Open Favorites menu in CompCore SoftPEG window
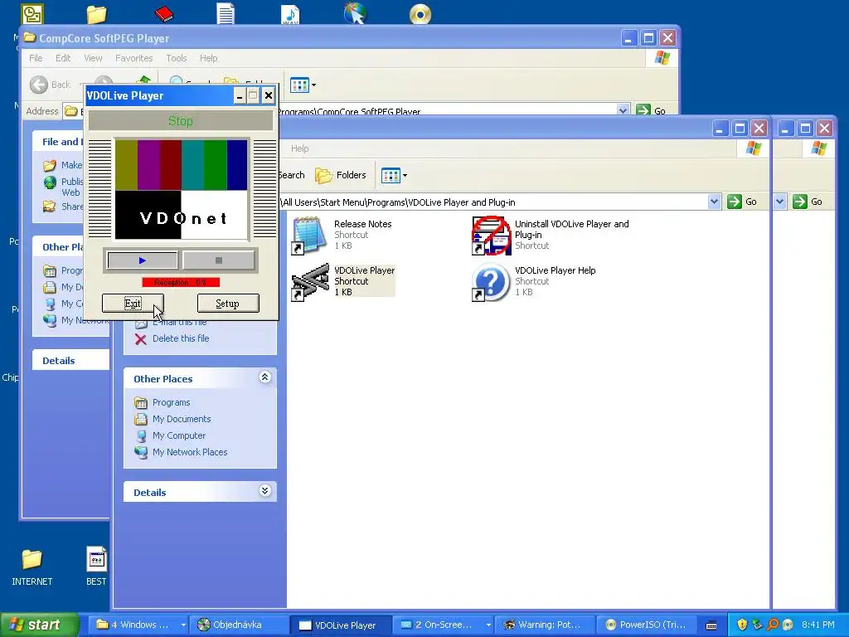 click(133, 58)
